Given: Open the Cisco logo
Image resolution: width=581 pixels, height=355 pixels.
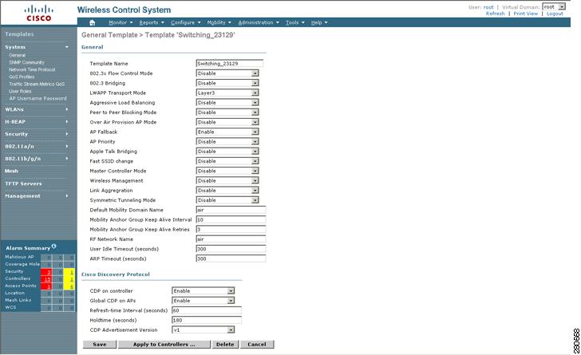Looking at the screenshot, I should click(x=38, y=13).
